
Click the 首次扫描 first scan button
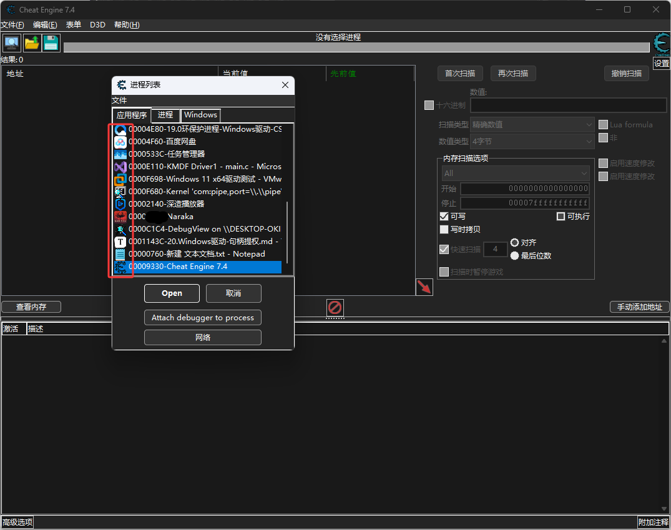click(x=460, y=74)
